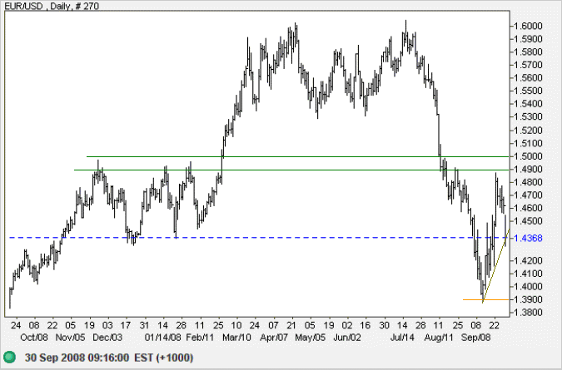Click the Sep/08 date label
This screenshot has height=370, width=562.
coord(476,338)
